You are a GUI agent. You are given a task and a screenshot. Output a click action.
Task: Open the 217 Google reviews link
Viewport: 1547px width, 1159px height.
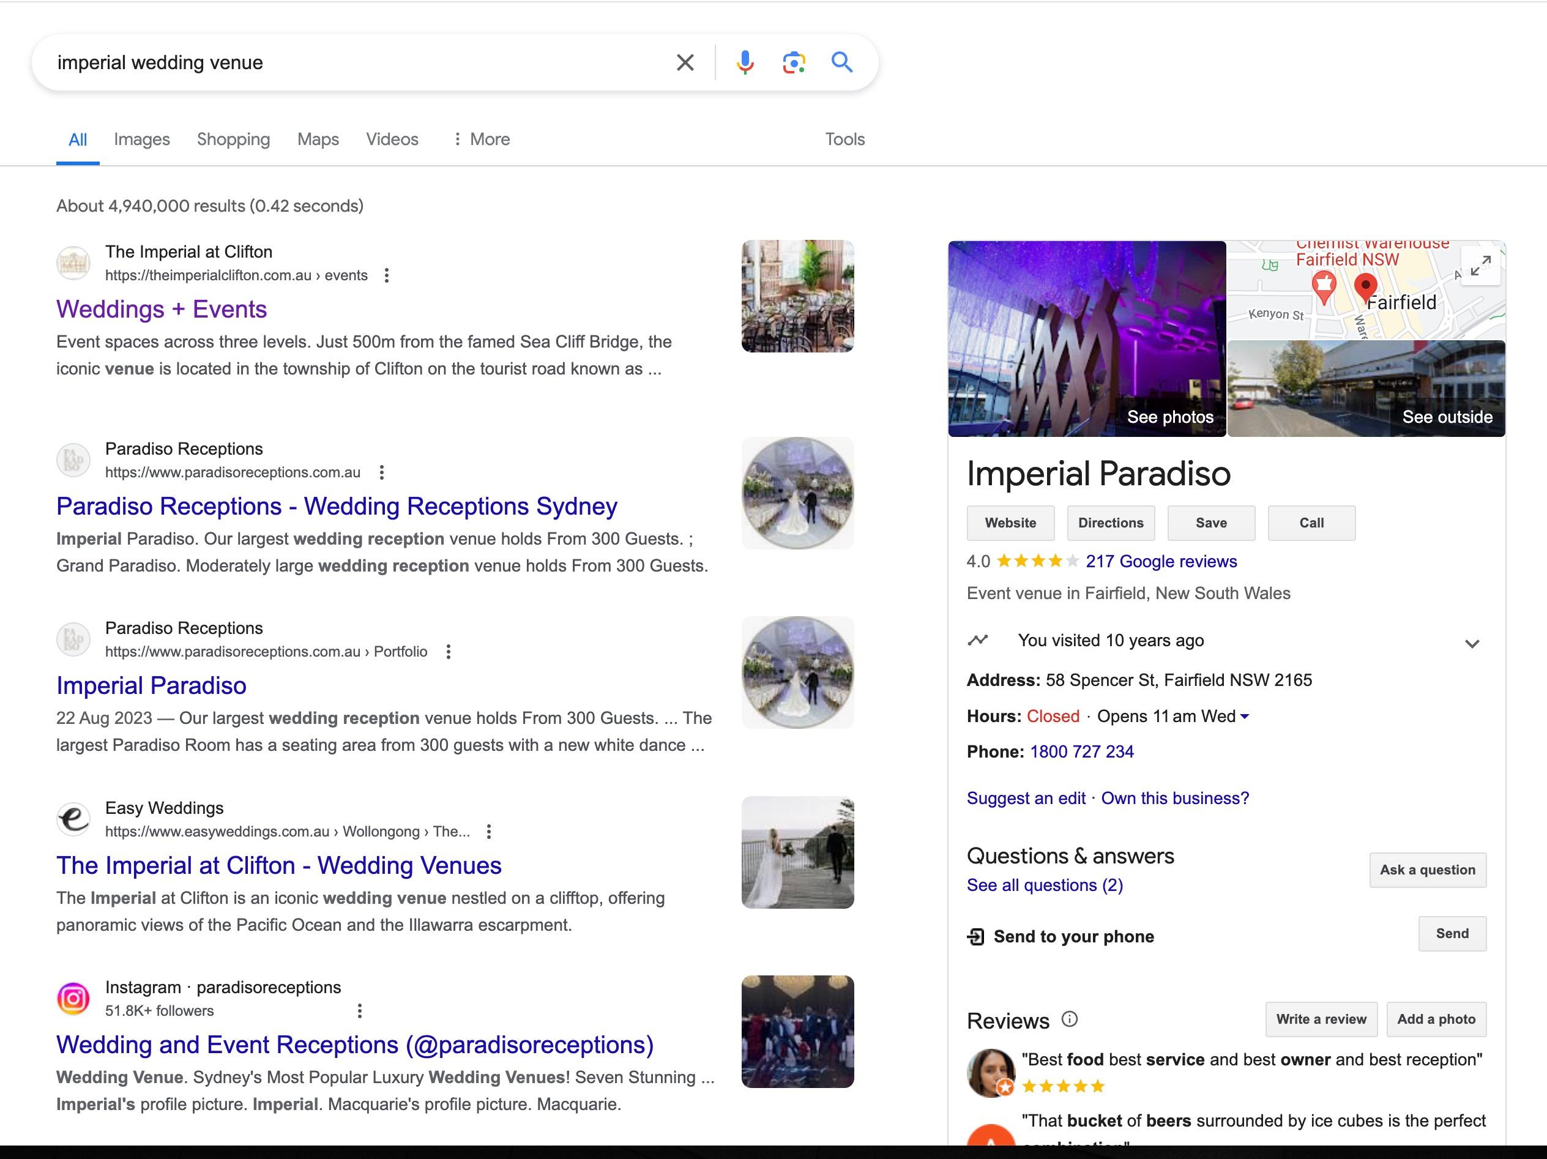(x=1161, y=562)
